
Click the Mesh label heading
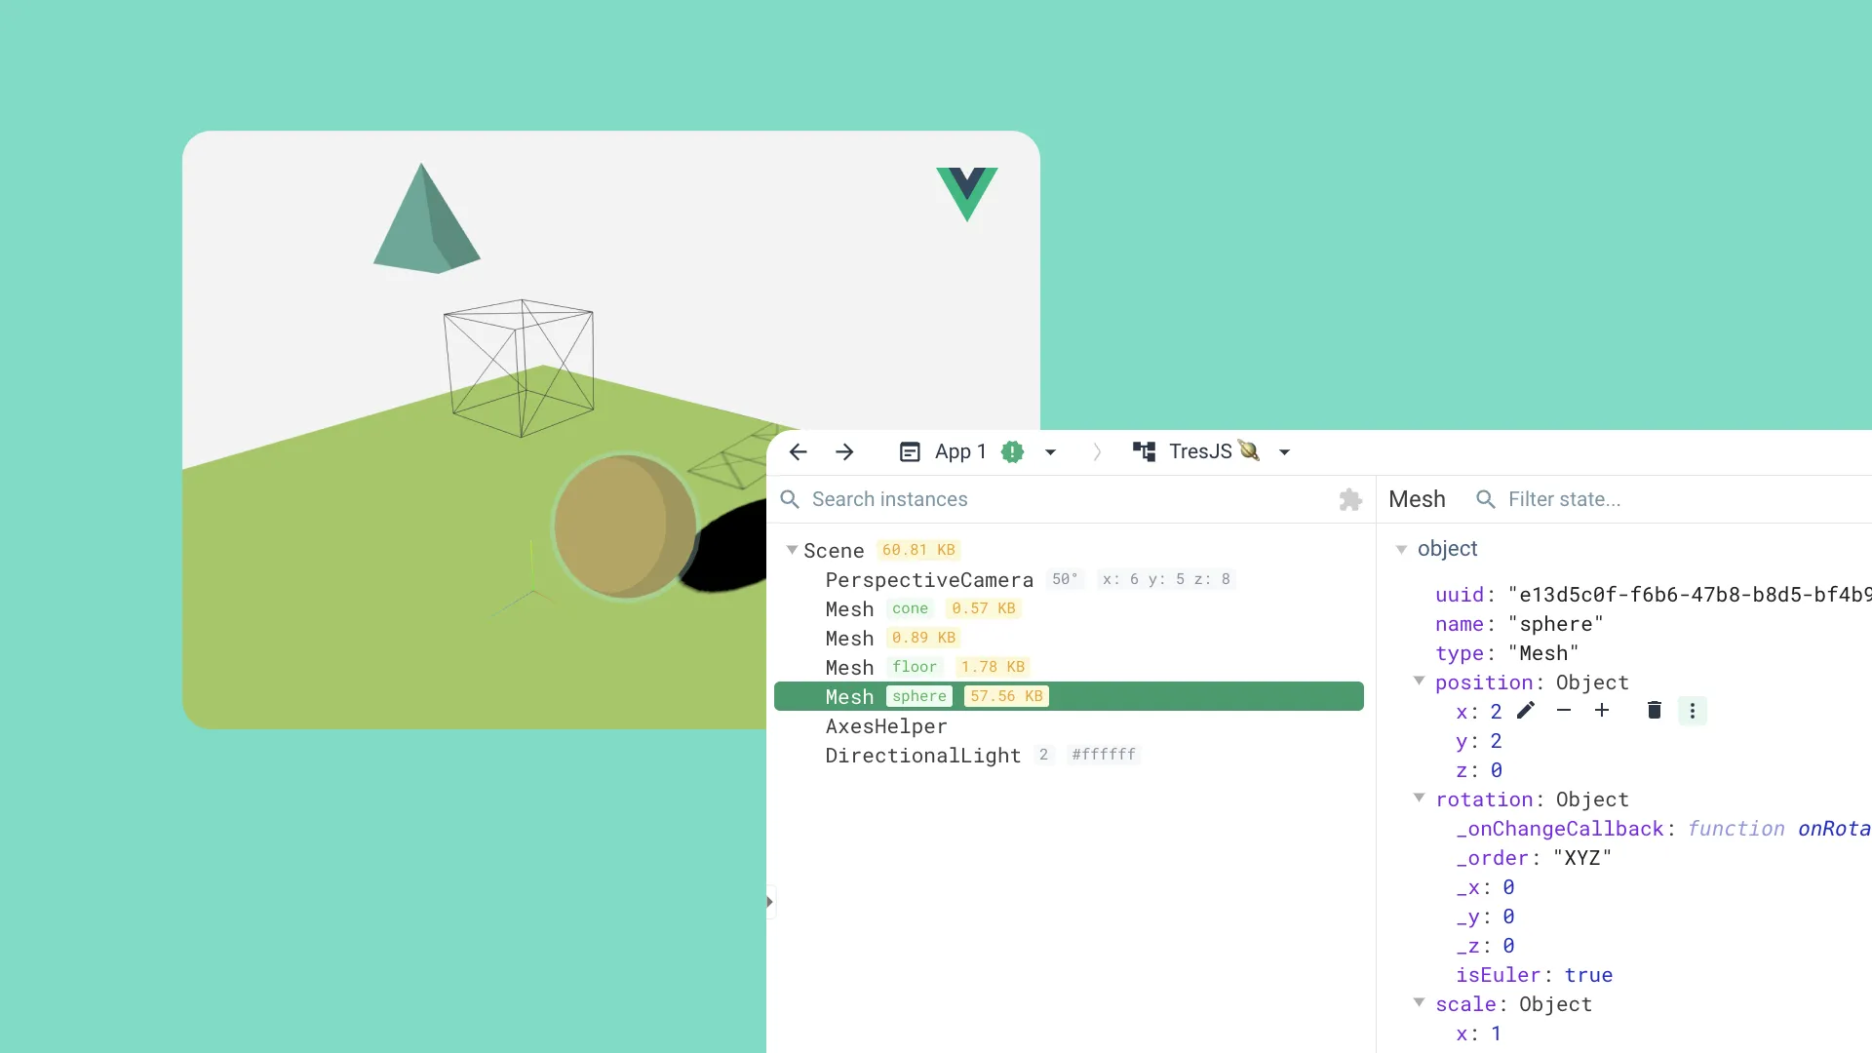click(1417, 499)
